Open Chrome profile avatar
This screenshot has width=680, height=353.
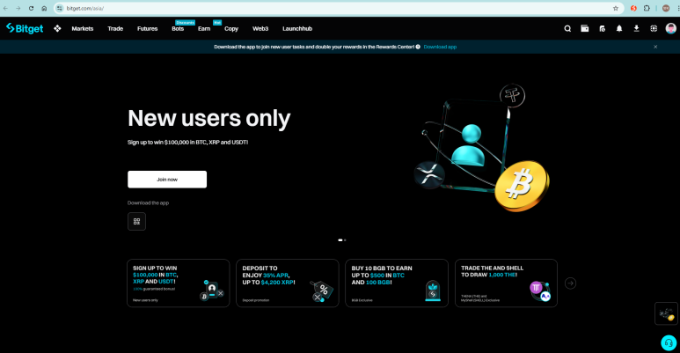(x=666, y=8)
